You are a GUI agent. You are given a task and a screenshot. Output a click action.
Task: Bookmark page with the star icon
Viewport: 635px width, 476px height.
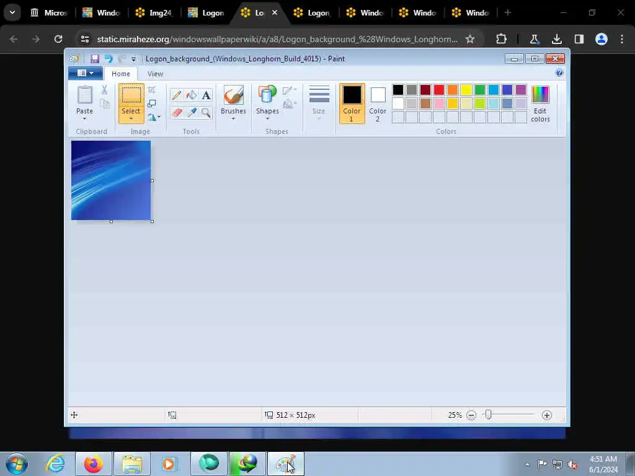coord(470,39)
